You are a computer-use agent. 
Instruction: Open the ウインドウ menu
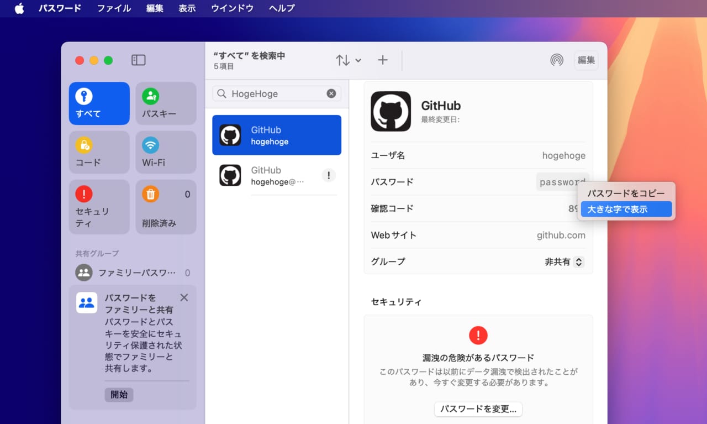[x=232, y=8]
